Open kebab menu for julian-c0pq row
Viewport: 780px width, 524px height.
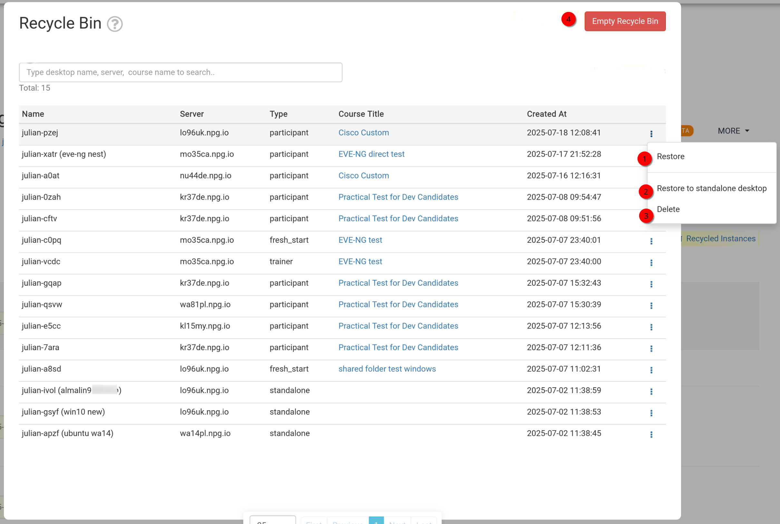[x=651, y=241]
